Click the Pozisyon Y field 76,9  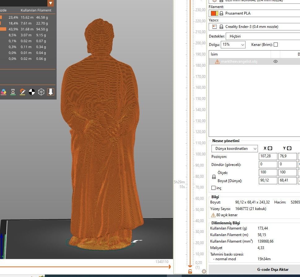pos(288,156)
